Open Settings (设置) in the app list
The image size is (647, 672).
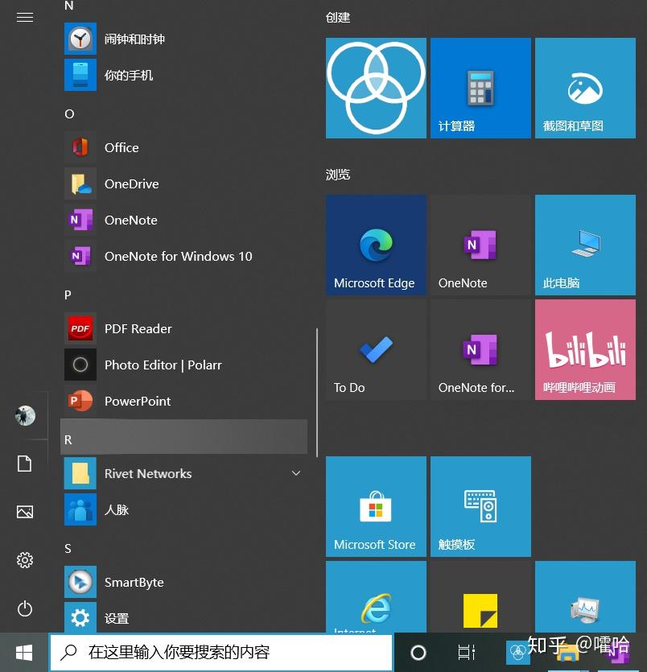point(184,618)
